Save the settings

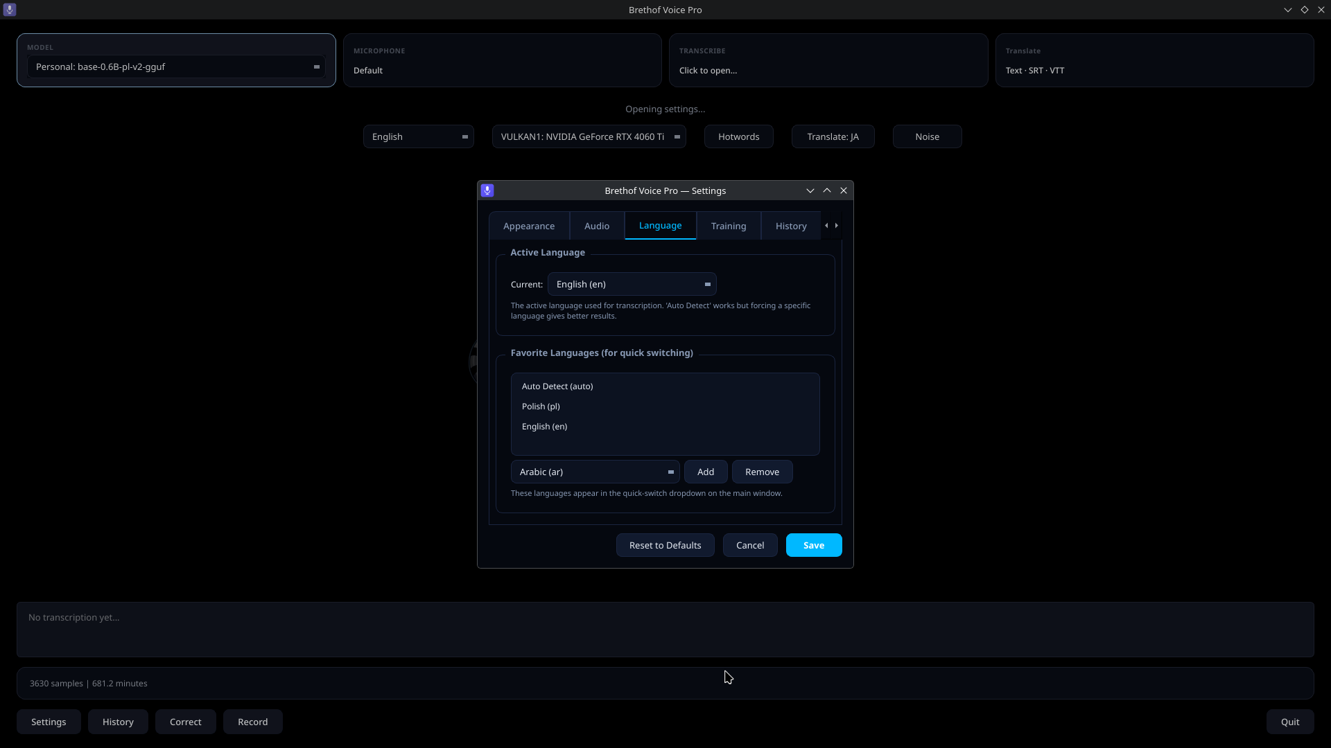pyautogui.click(x=814, y=545)
